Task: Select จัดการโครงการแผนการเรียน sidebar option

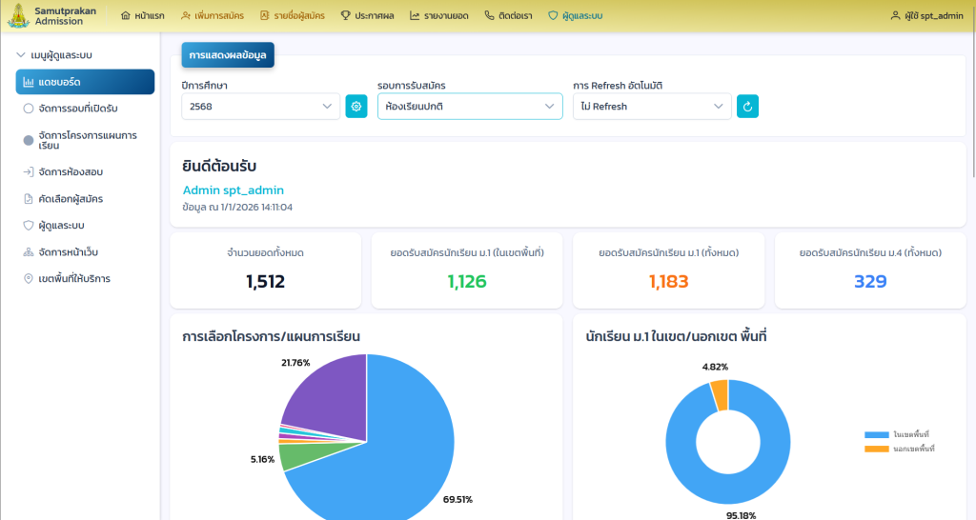Action: [x=86, y=140]
